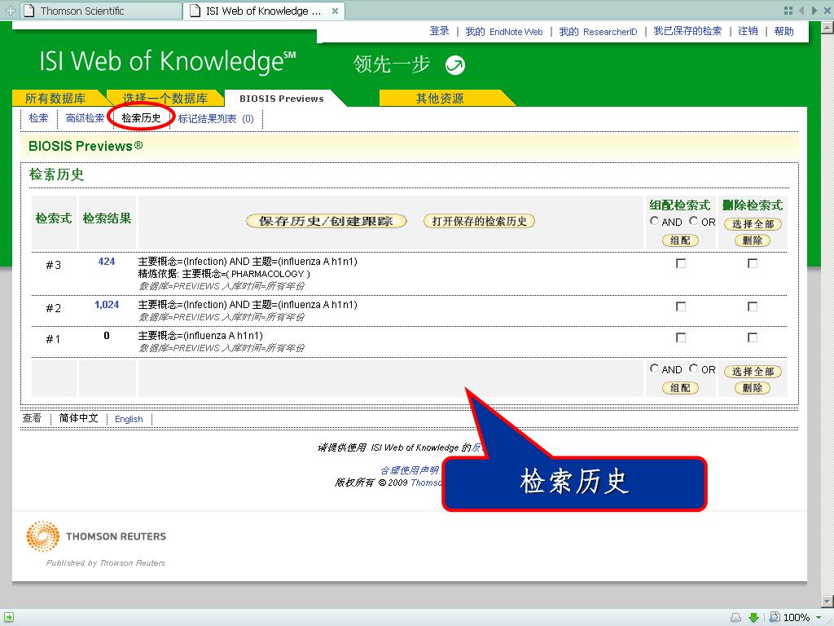The width and height of the screenshot is (834, 626).
Task: Open the 登录 login link
Action: [439, 31]
